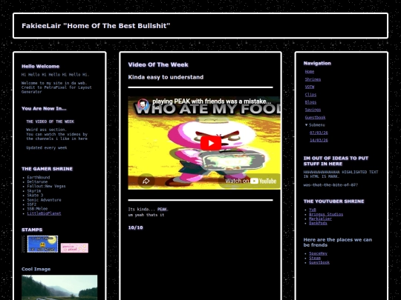The image size is (401, 300).
Task: Open the SpaceHey friends link
Action: coord(318,253)
